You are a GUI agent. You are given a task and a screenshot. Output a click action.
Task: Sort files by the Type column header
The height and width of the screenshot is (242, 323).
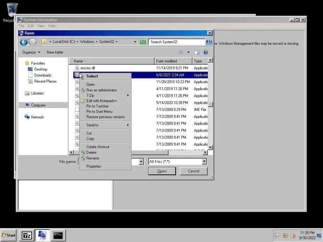click(x=200, y=61)
